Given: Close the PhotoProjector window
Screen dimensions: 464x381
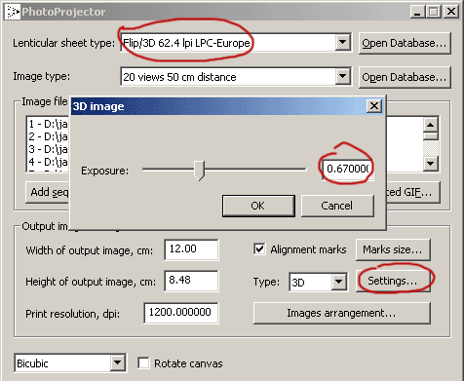Looking at the screenshot, I should tap(451, 12).
